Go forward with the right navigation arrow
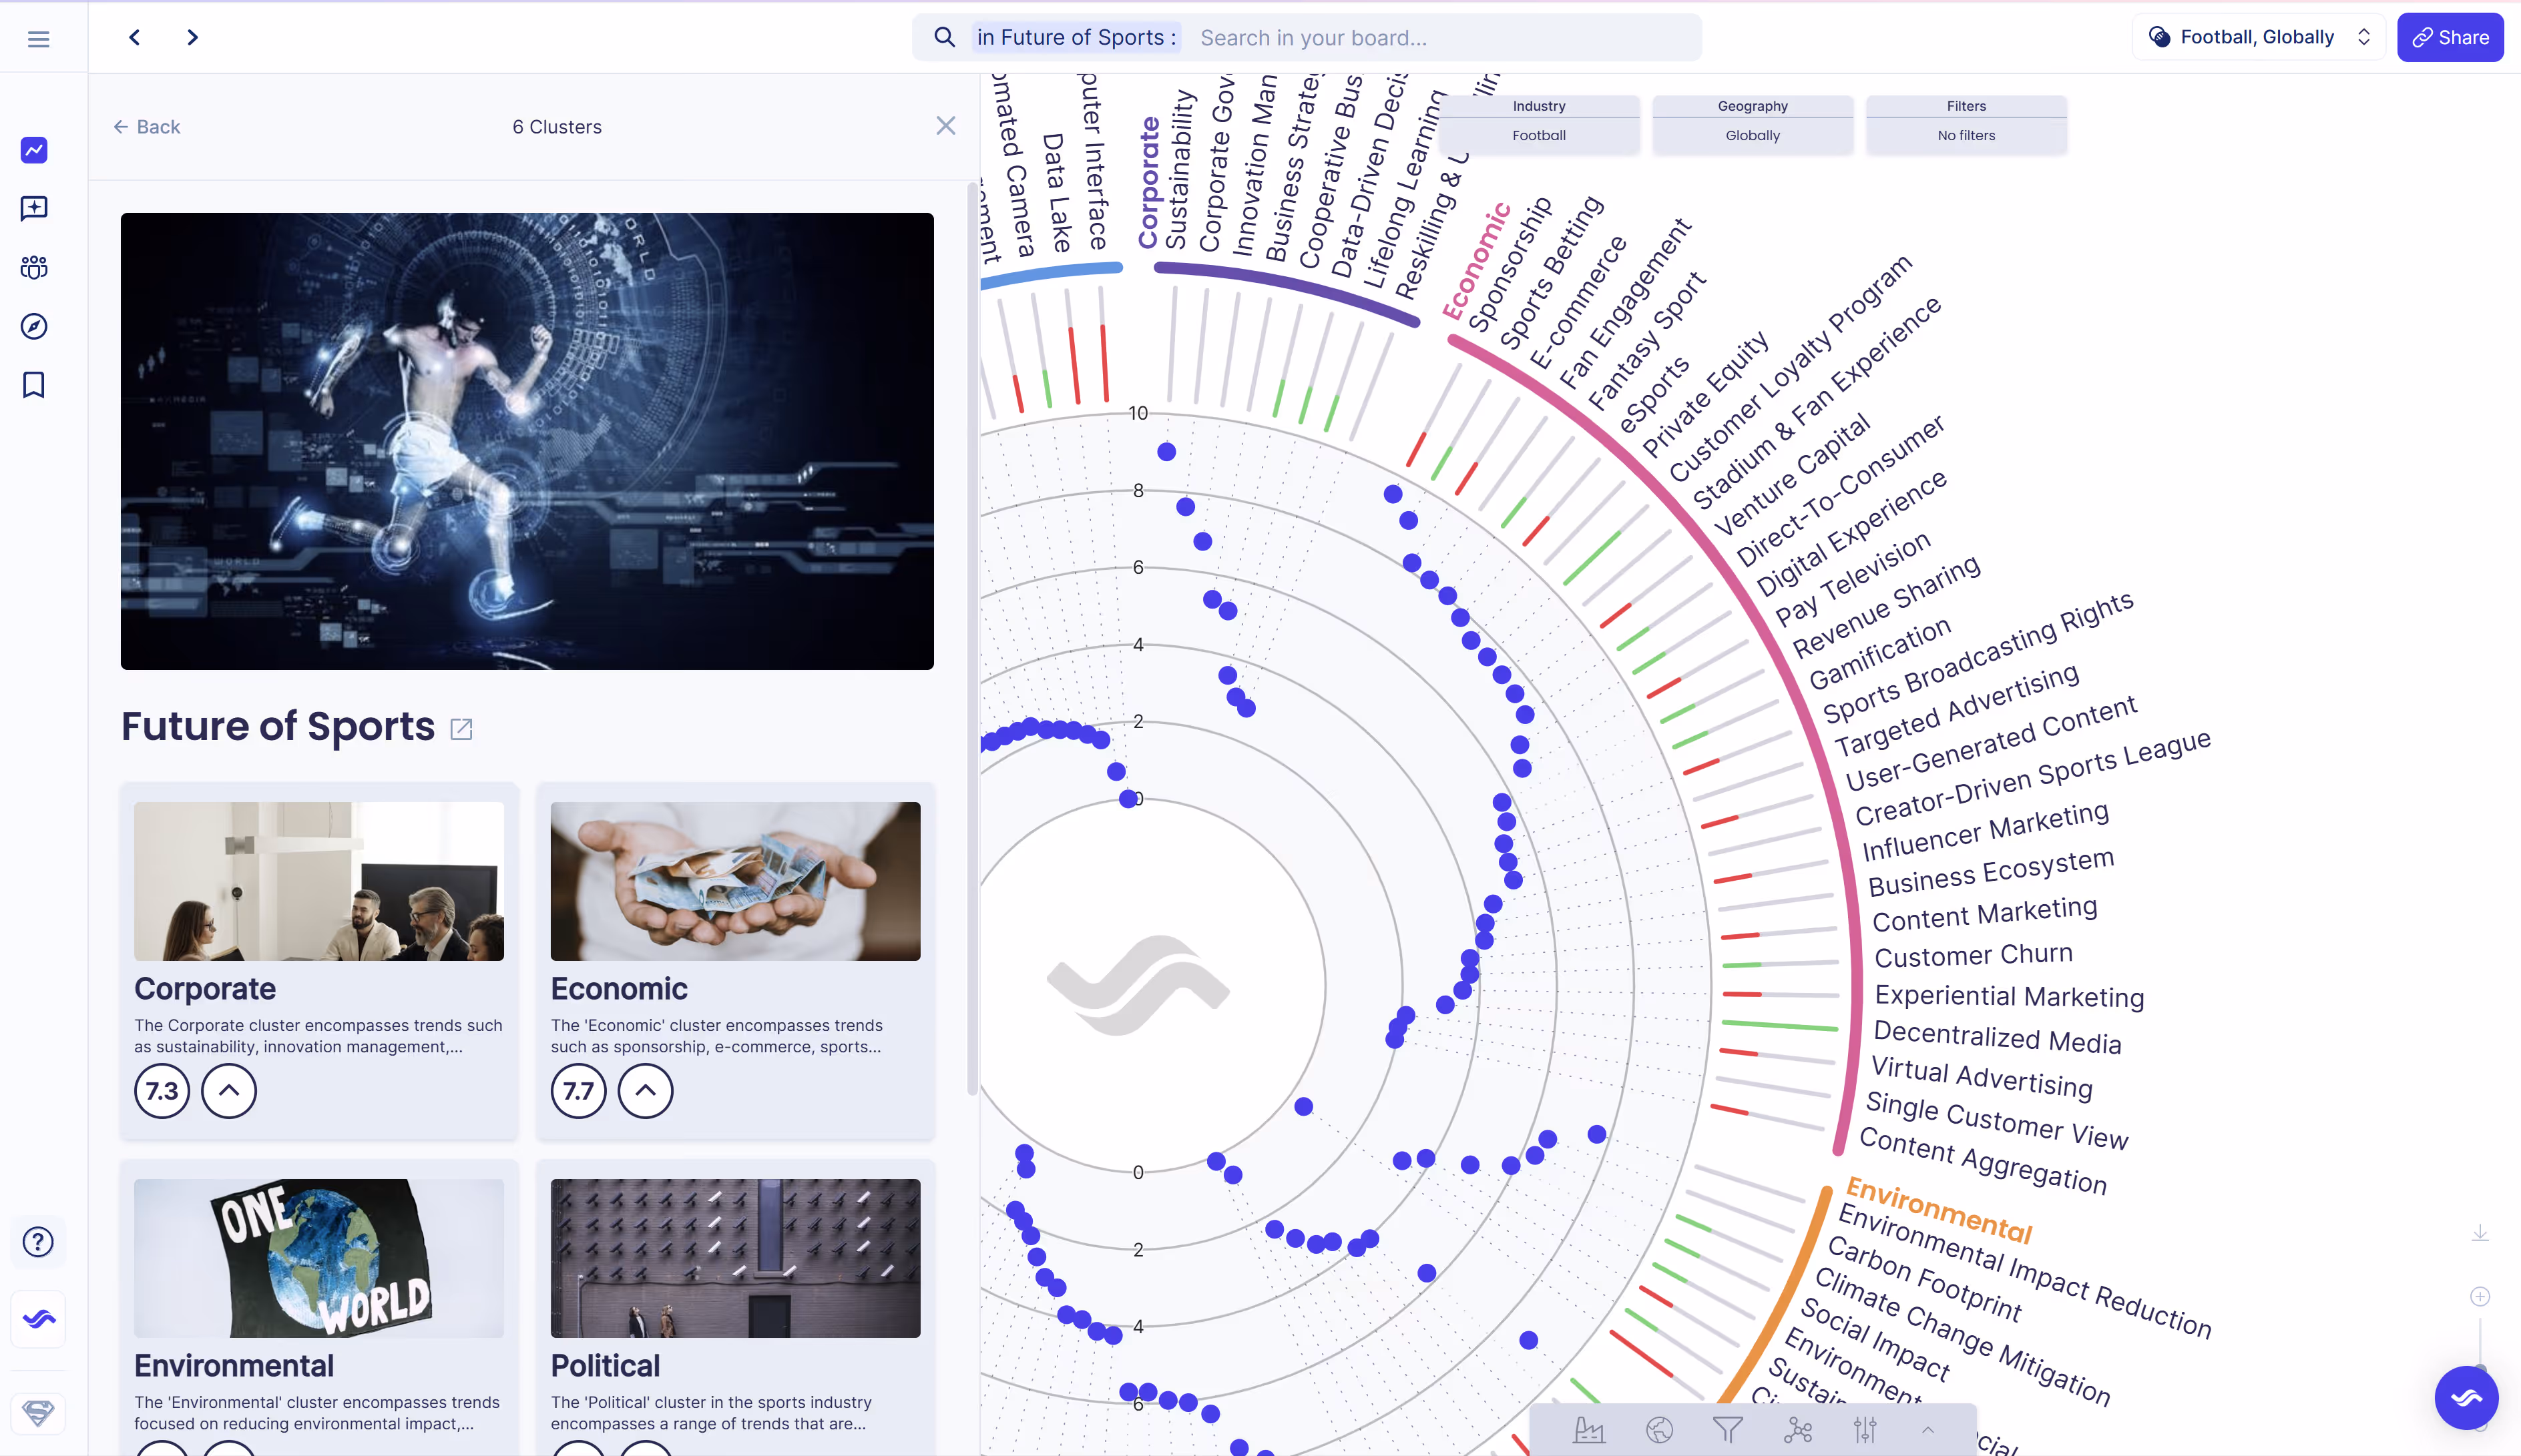The image size is (2521, 1456). (x=192, y=37)
